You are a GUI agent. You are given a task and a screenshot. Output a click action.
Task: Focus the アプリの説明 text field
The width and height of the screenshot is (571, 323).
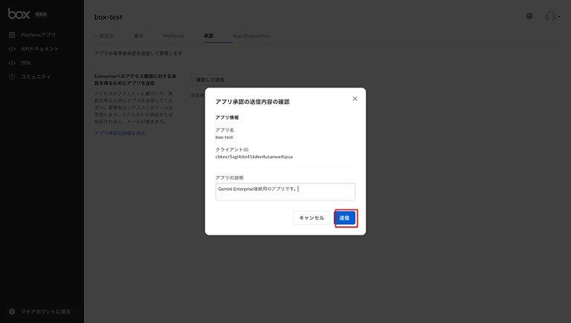pyautogui.click(x=285, y=192)
